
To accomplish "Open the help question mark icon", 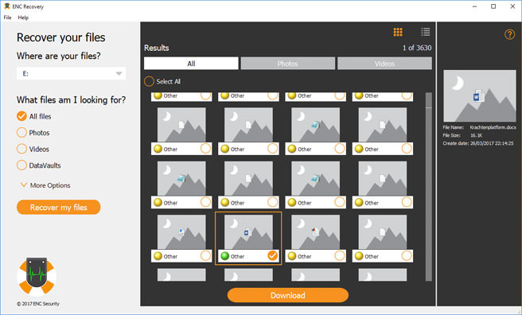I will coord(509,34).
